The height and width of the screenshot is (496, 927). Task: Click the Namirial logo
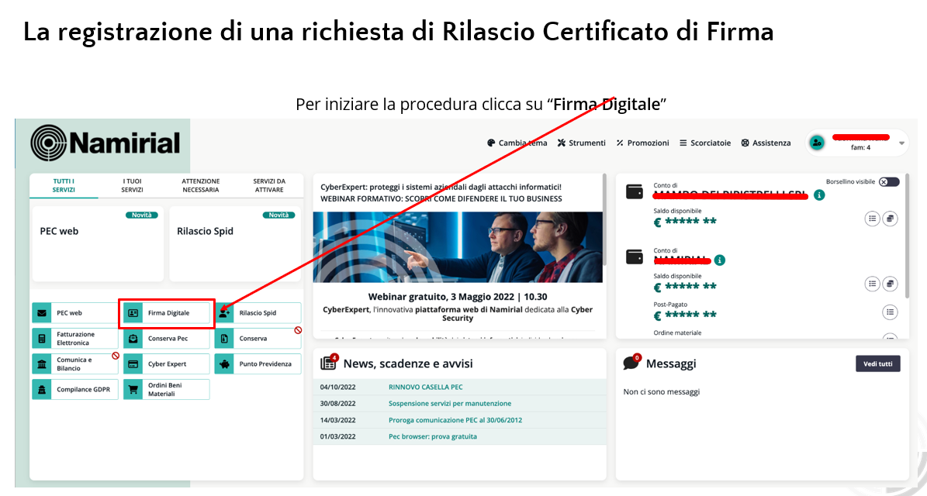tap(105, 143)
